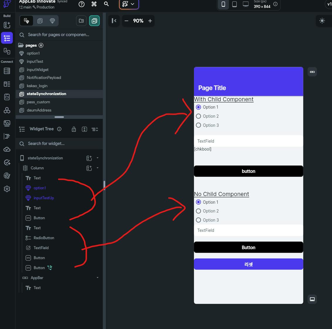
Task: Open the App state icon in left rail
Action: click(x=7, y=97)
